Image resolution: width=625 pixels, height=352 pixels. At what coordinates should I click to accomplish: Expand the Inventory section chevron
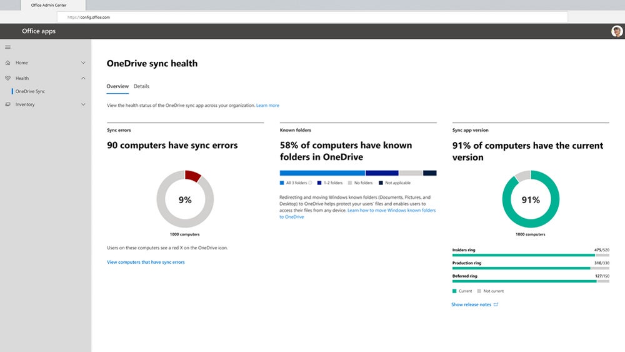click(x=83, y=104)
